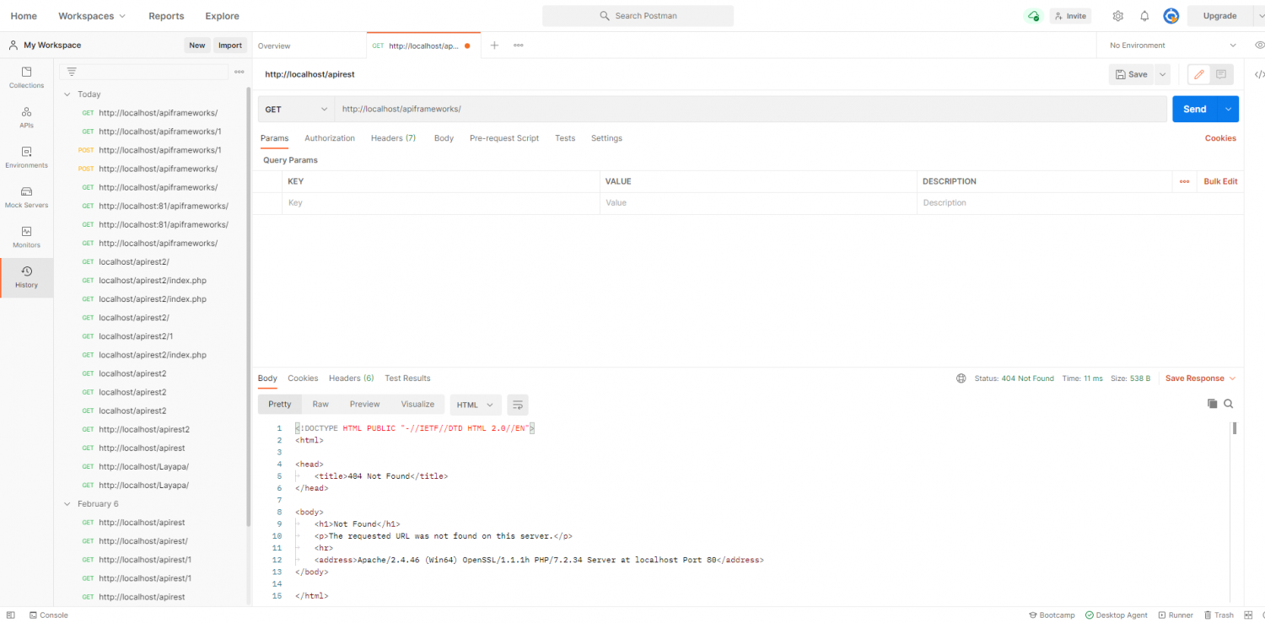The height and width of the screenshot is (623, 1265).
Task: Open the No Environment selector
Action: click(x=1173, y=46)
